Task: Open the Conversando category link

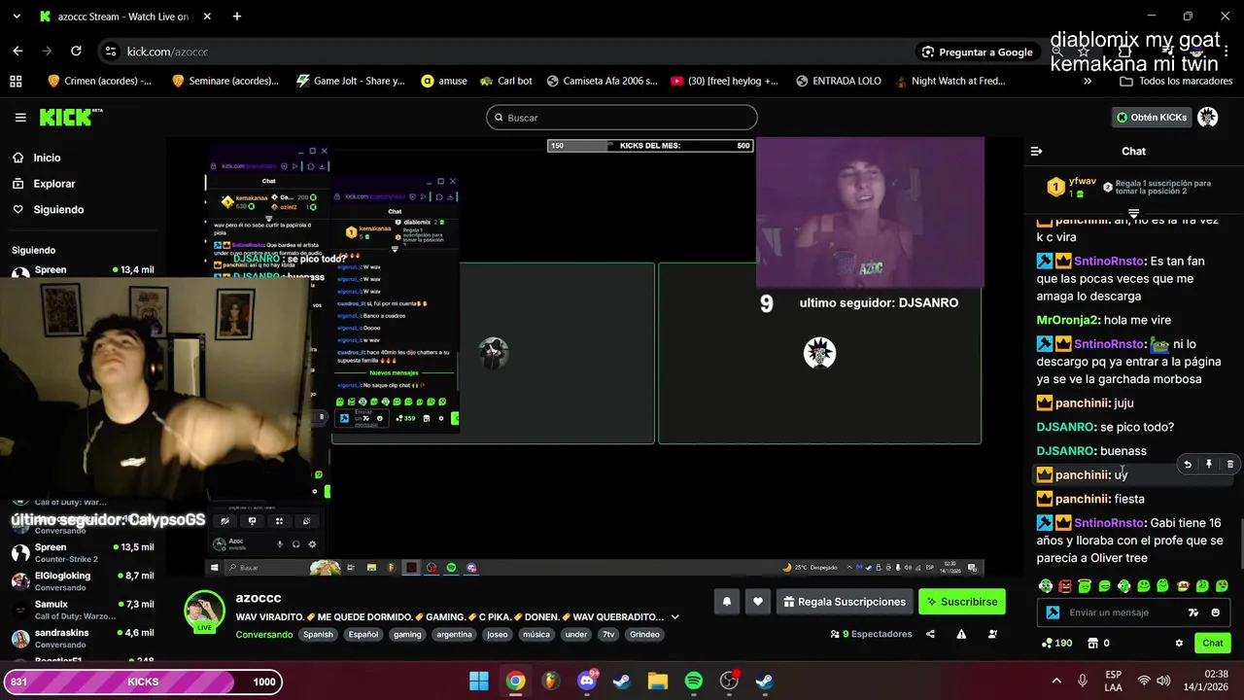Action: point(263,634)
